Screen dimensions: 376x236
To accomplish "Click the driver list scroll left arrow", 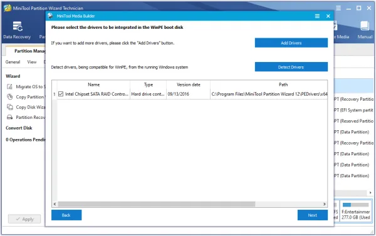I will 55,204.
